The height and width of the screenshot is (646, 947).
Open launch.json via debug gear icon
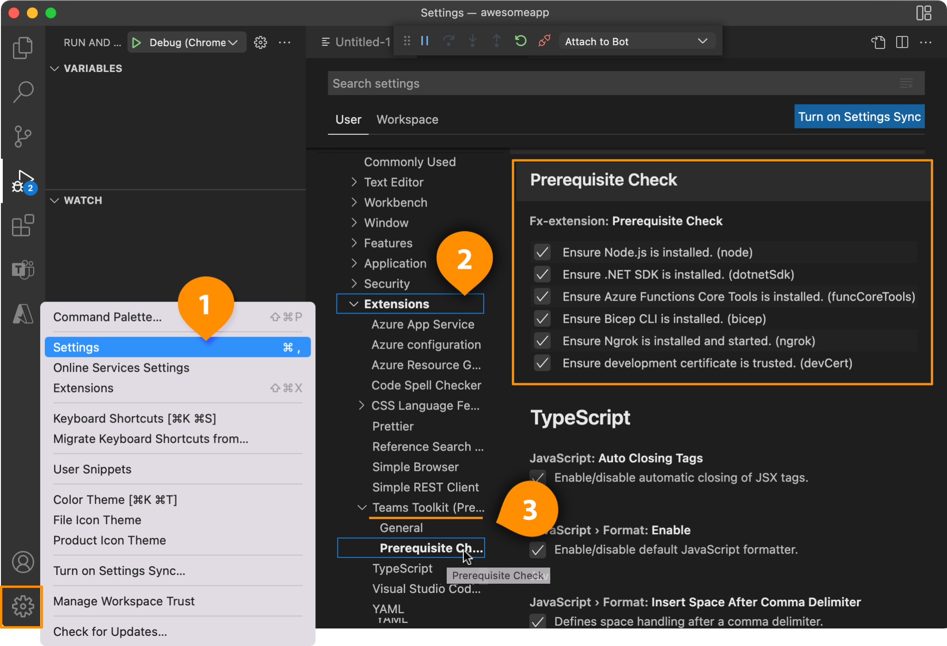260,42
